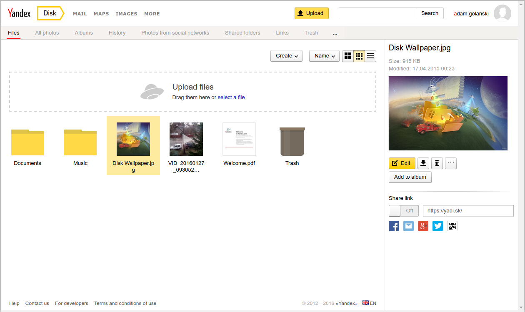Click the large Disk Wallpaper preview image
The height and width of the screenshot is (312, 525).
pos(448,113)
